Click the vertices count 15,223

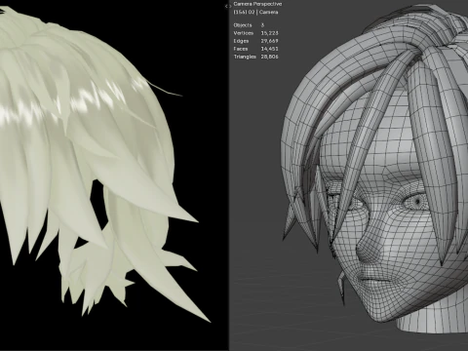click(269, 33)
